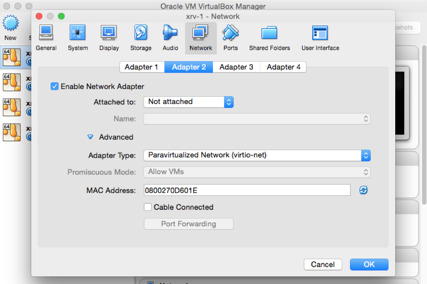Click the Port Forwarding button
Image resolution: width=427 pixels, height=284 pixels.
[x=188, y=224]
